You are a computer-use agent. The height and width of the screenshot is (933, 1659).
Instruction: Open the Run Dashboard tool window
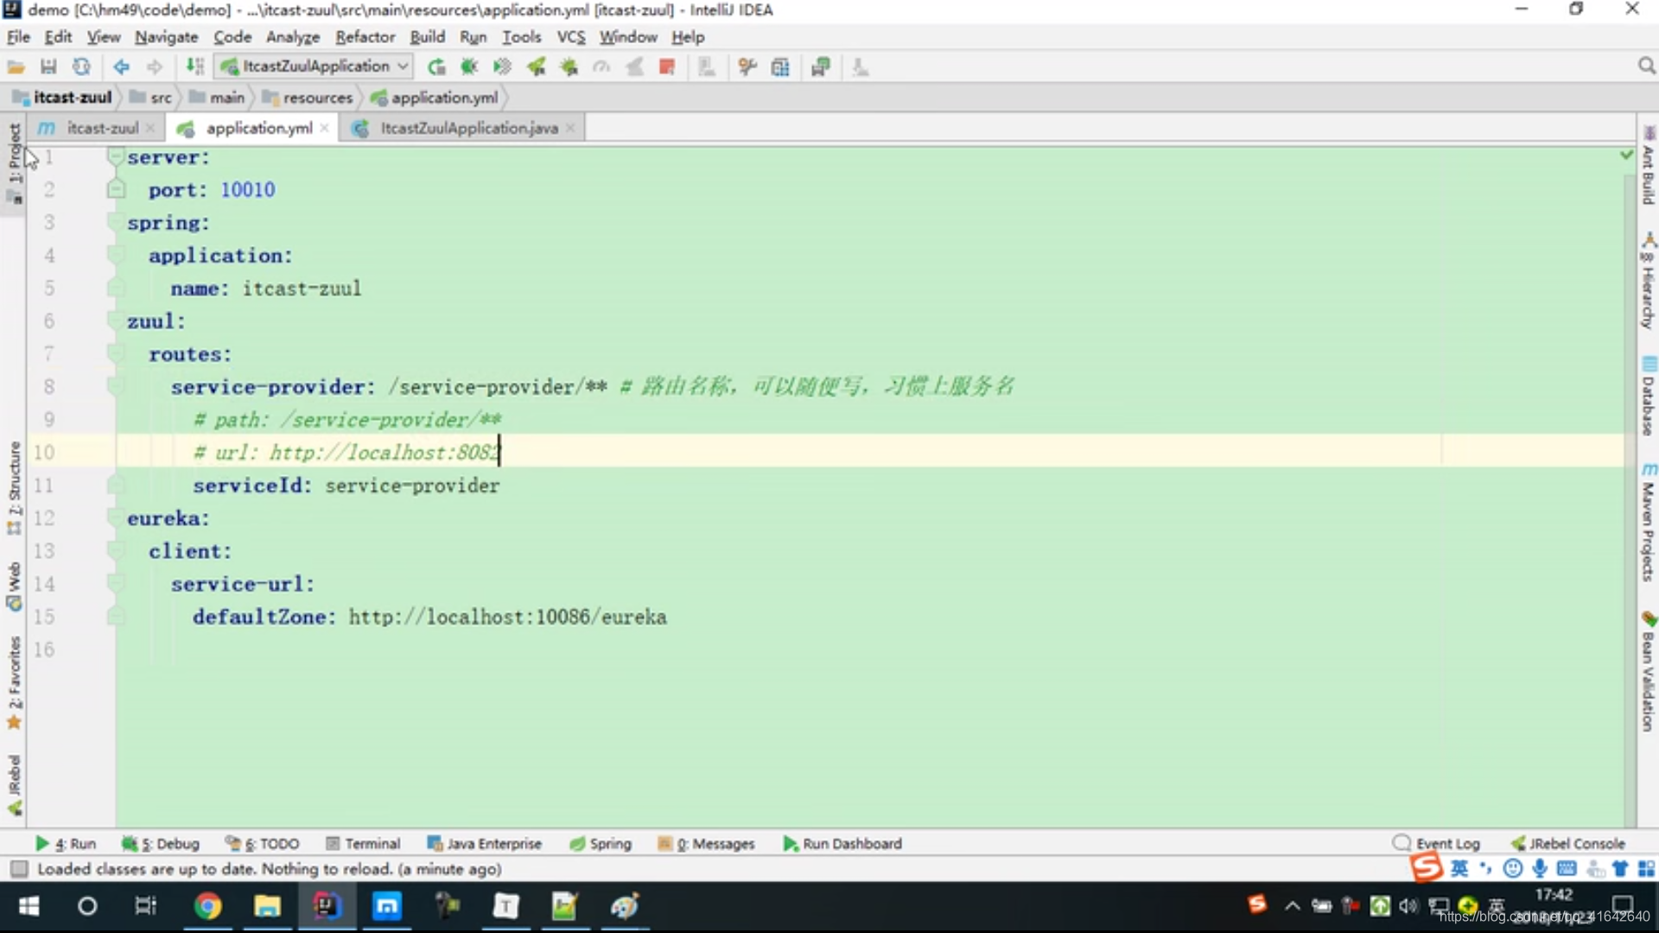tap(842, 844)
